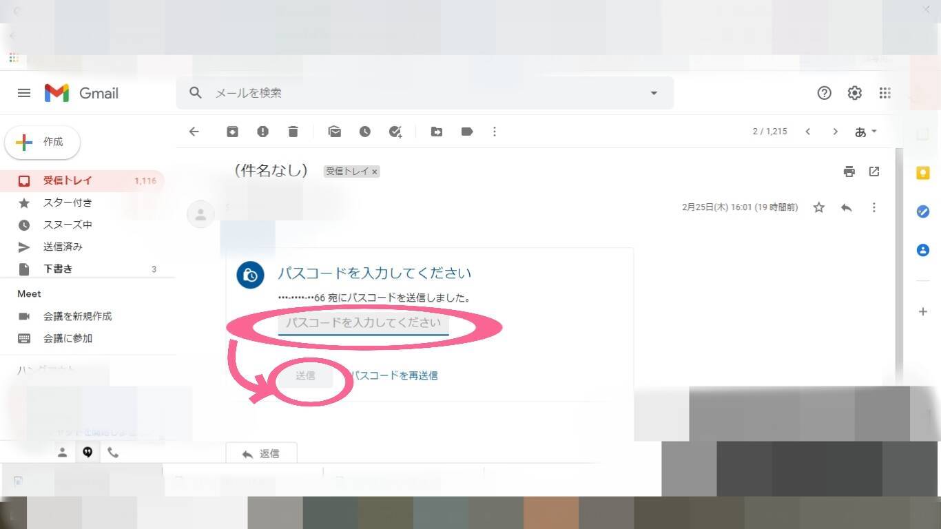Screen dimensions: 941x529
Task: Open the 受信トレイ inbox folder
Action: point(68,180)
